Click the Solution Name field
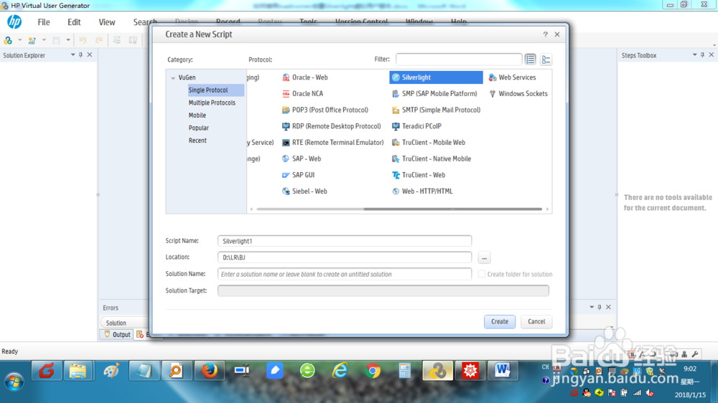 (345, 274)
